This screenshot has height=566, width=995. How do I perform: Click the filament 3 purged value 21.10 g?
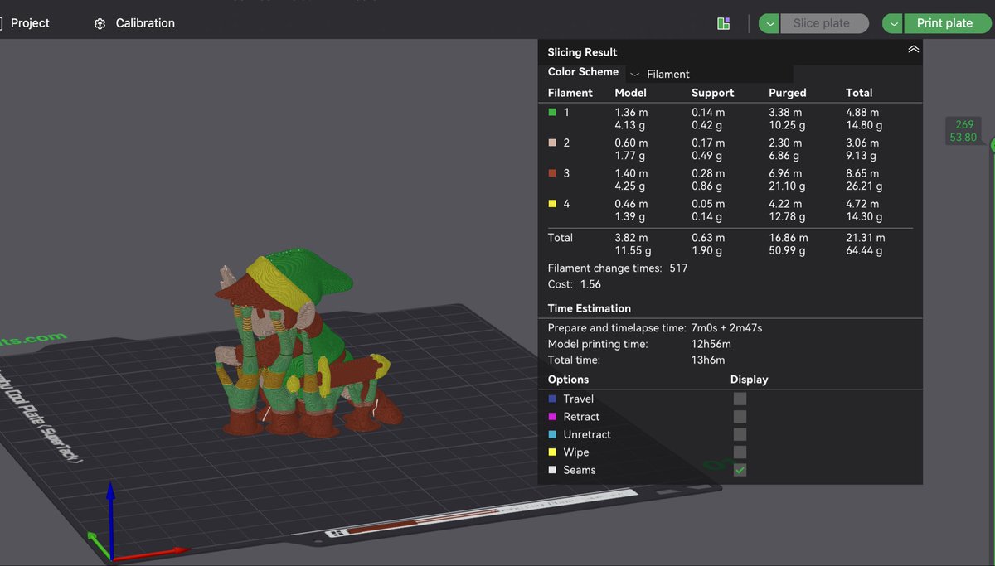788,186
